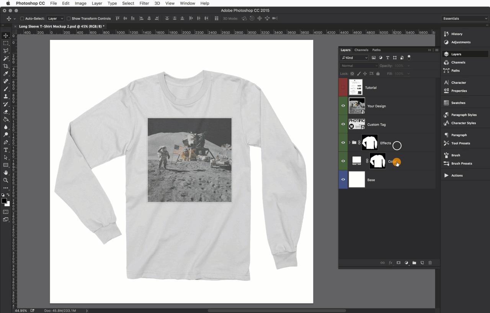Select the Crop tool
Screen dimensions: 490x313
[6, 66]
